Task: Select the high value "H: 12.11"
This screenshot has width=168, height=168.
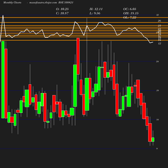Action: (96, 9)
